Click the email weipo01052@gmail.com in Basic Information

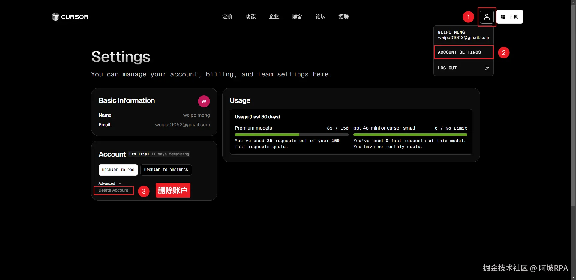182,125
